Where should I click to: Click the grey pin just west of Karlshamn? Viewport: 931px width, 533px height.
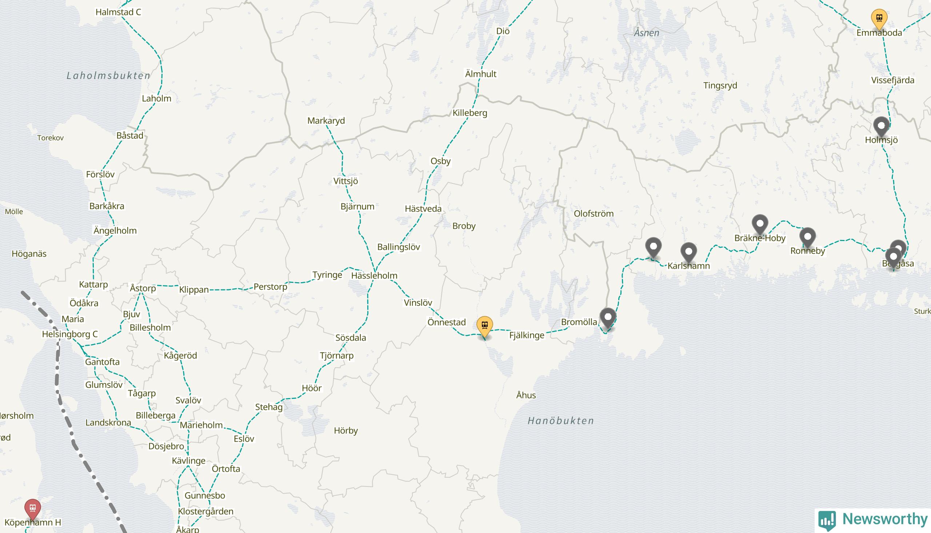pyautogui.click(x=653, y=247)
